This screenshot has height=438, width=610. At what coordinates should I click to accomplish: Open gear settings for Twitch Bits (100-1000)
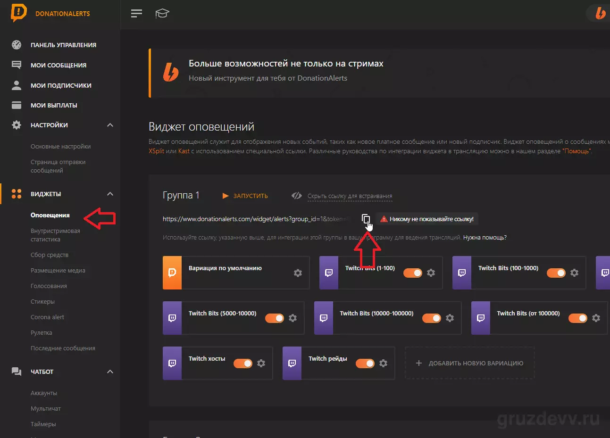[x=574, y=273]
